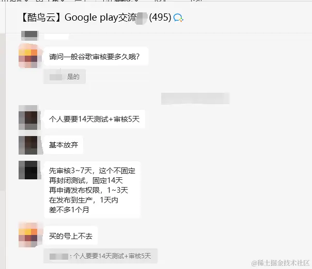Viewport: 312px width, 269px height.
Task: Click the orange avatar beside 请问一般谷歌审核要多久哦
Action: (x=28, y=56)
